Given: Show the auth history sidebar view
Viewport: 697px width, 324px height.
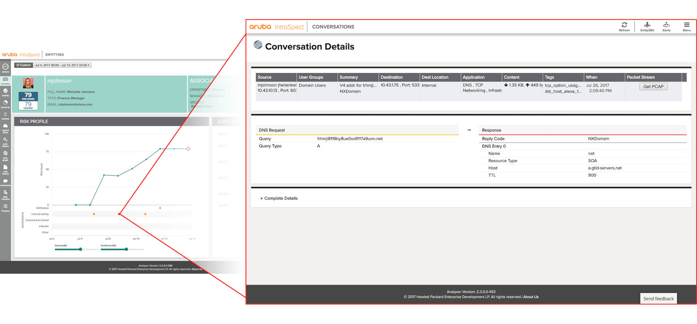Looking at the screenshot, I should point(5,141).
